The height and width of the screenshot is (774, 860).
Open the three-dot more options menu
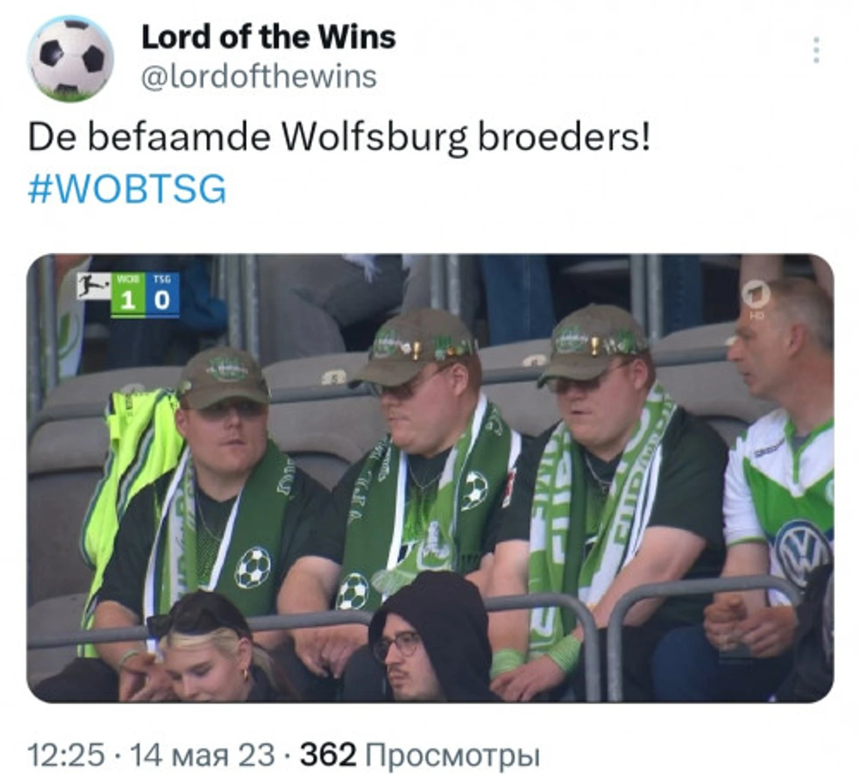tap(816, 50)
